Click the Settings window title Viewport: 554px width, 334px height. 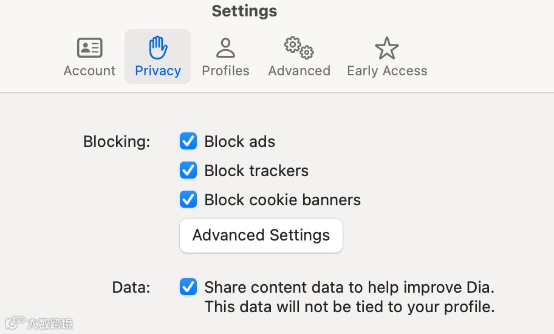point(244,11)
